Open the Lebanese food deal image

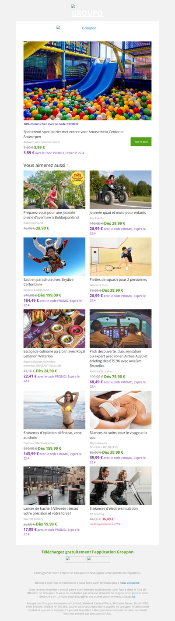click(x=54, y=328)
